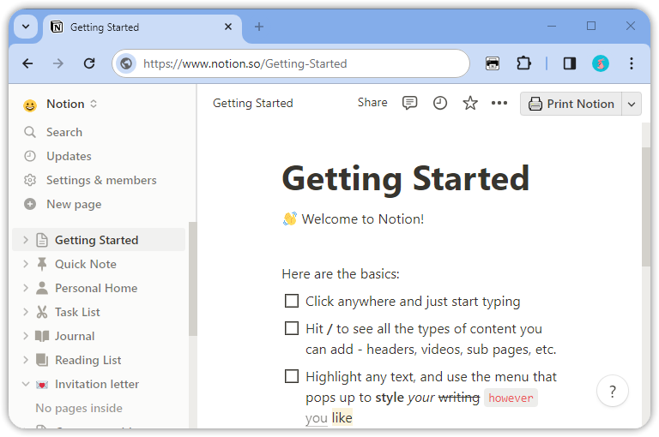Open the Chrome tab search dropdown
Image resolution: width=659 pixels, height=437 pixels.
26,27
